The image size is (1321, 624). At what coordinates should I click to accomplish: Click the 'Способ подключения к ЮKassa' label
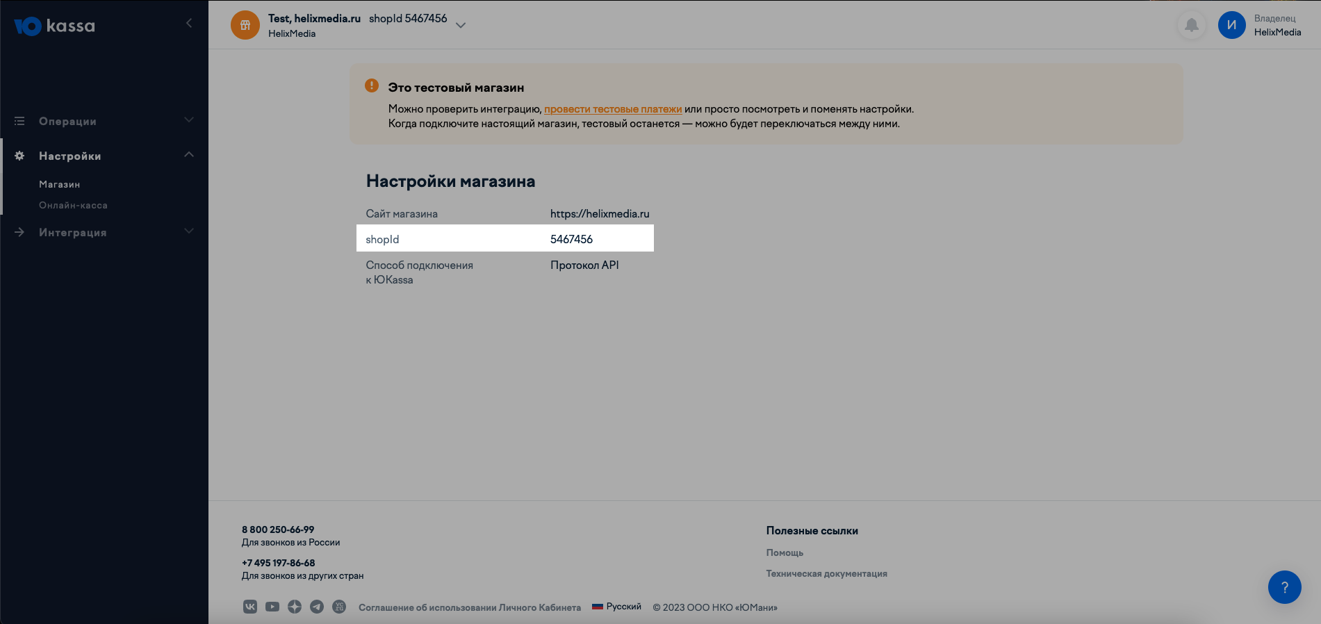(420, 272)
